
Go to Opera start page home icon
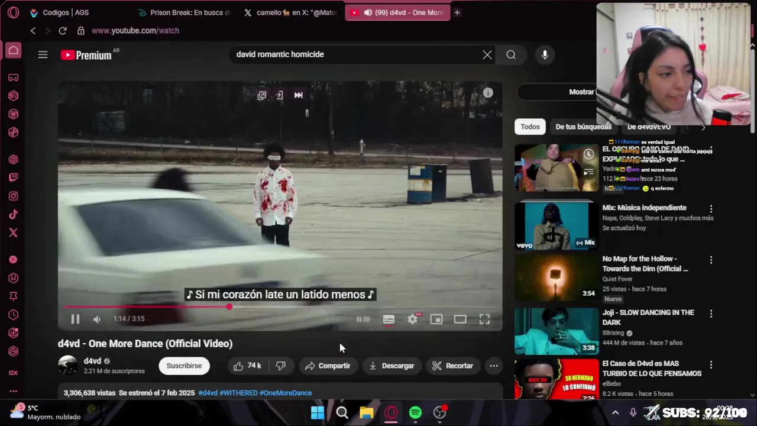[13, 50]
